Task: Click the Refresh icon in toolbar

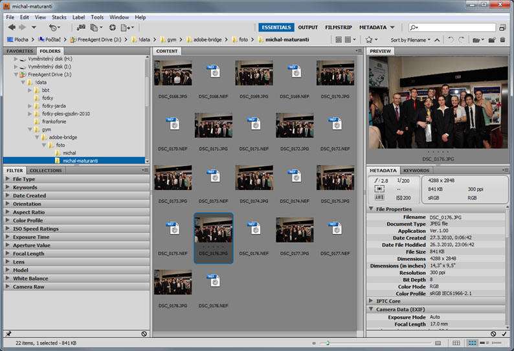Action: point(112,27)
